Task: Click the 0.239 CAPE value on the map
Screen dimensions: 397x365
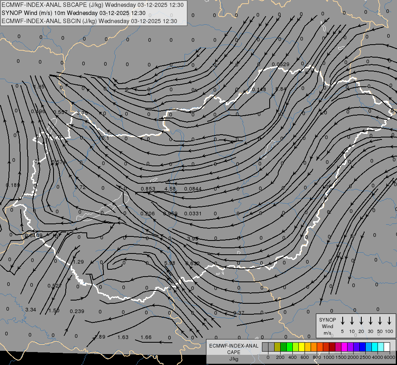Action: click(x=77, y=311)
